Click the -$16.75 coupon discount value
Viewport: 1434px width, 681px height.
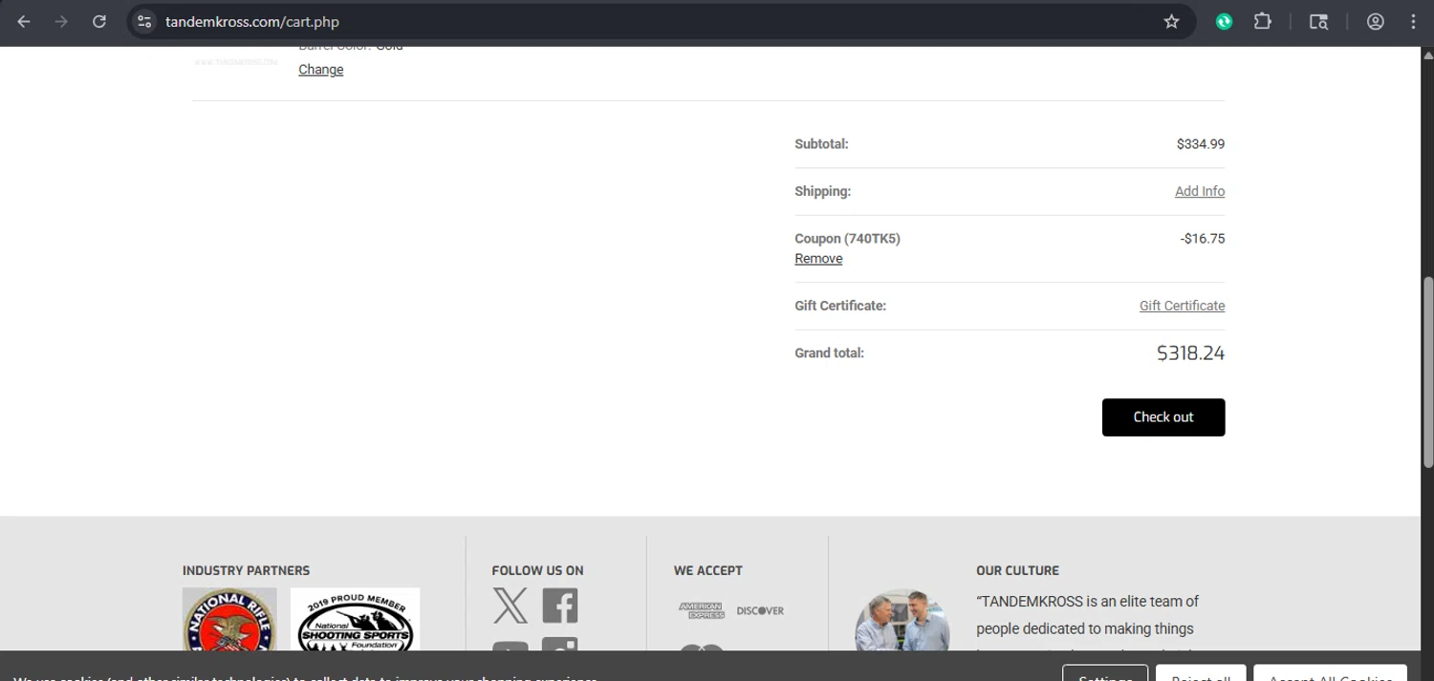(x=1203, y=239)
